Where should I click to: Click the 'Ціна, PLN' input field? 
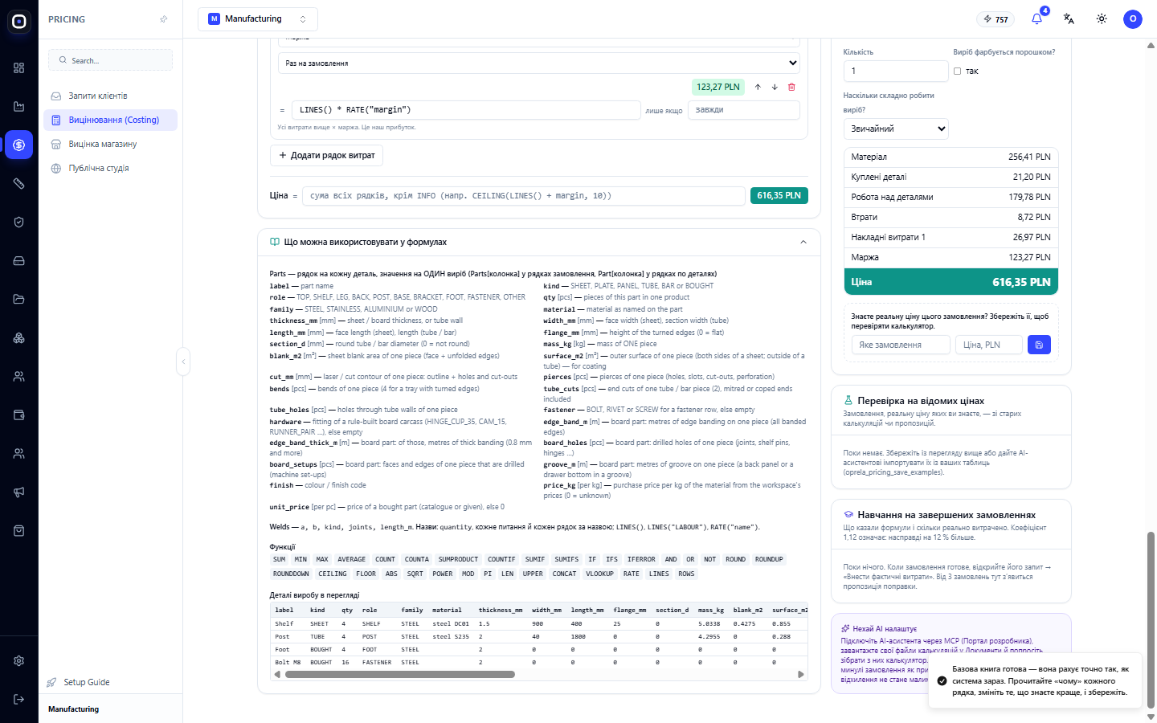(x=989, y=345)
